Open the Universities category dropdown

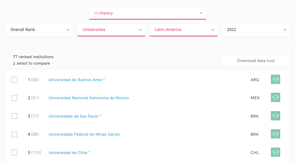pyautogui.click(x=111, y=29)
